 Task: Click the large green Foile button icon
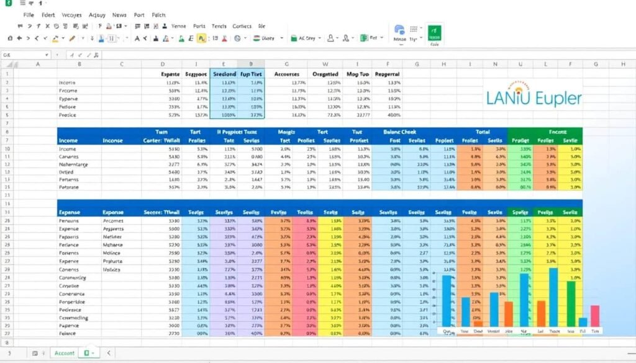[434, 32]
